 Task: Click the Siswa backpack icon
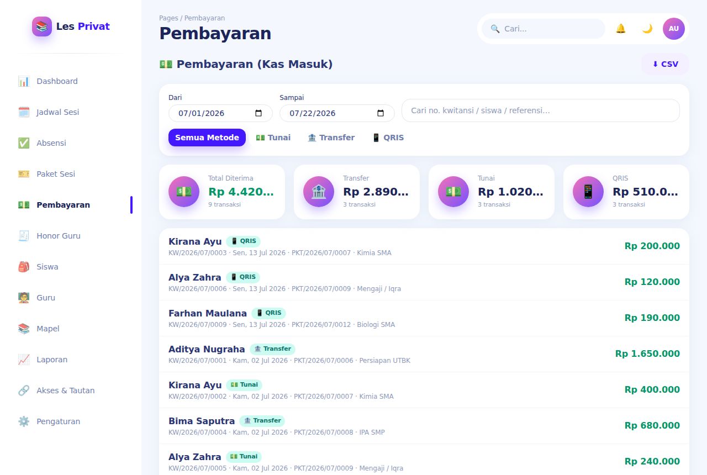tap(24, 267)
